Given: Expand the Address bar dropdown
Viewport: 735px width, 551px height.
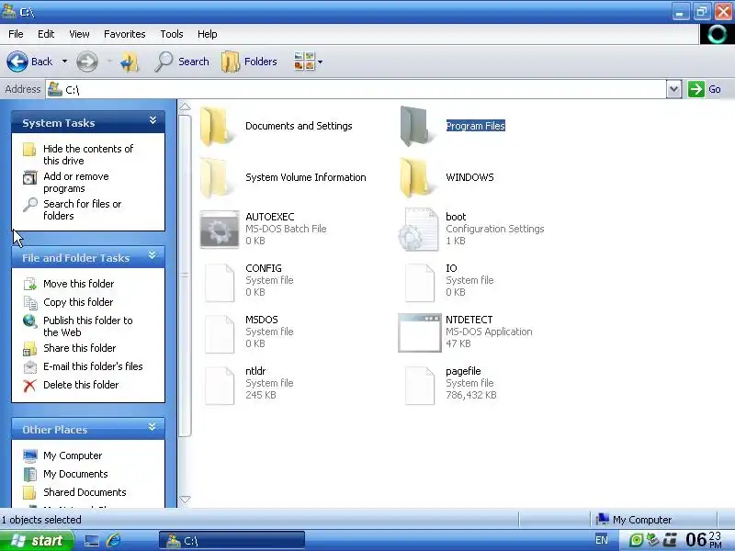Looking at the screenshot, I should pyautogui.click(x=673, y=89).
